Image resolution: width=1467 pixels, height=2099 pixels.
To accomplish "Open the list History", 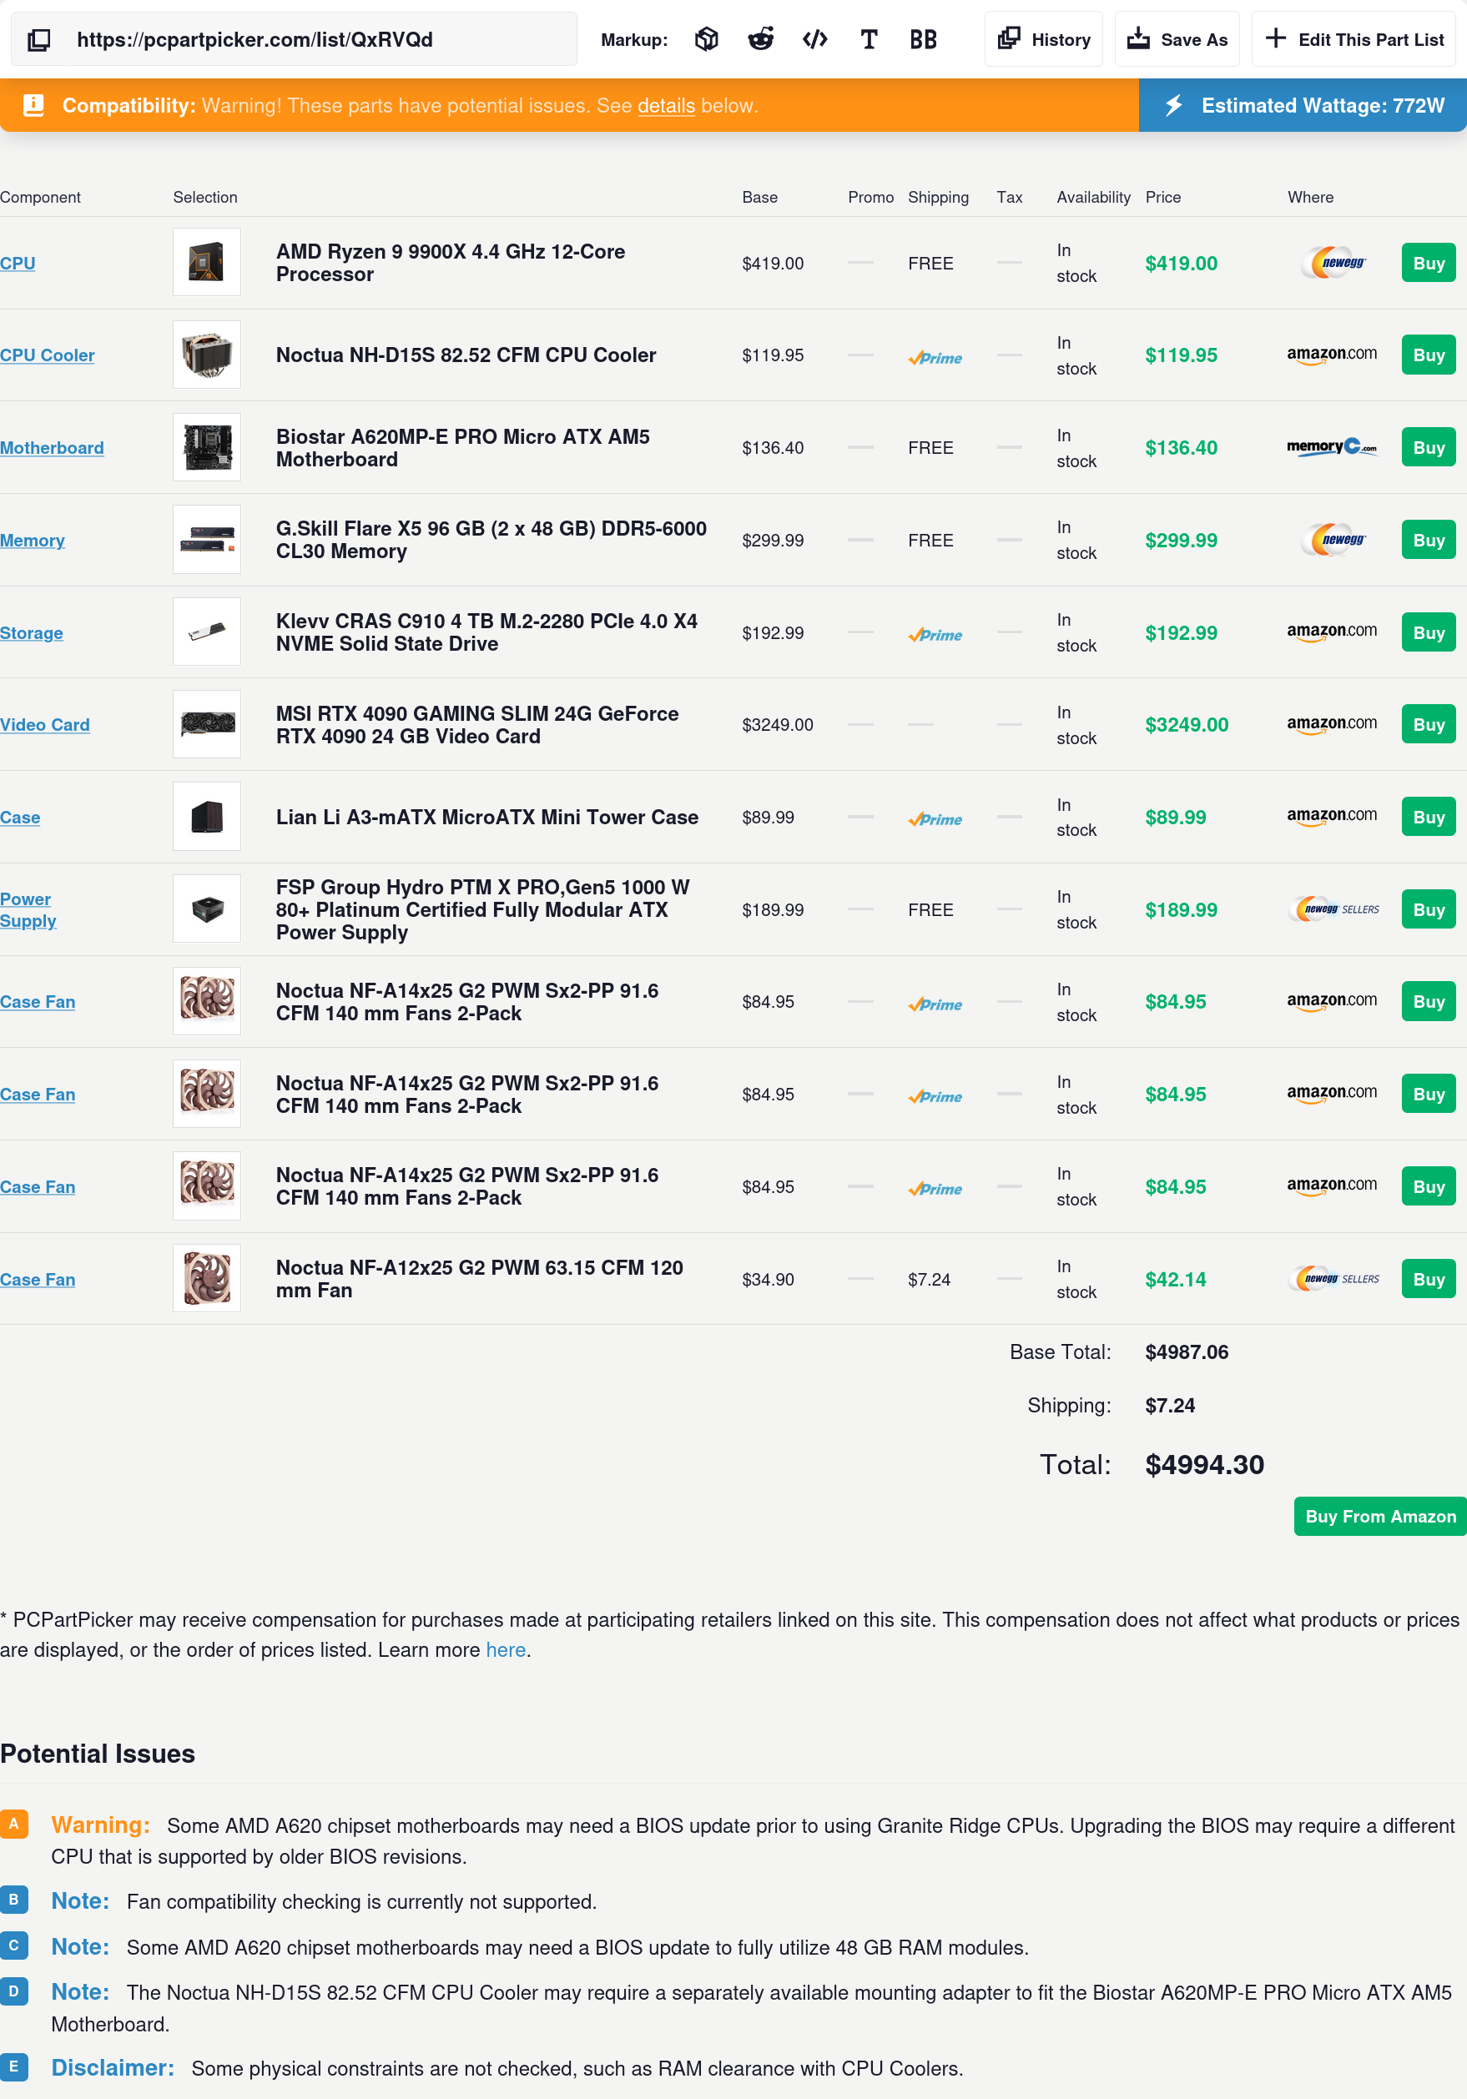I will coord(1044,39).
